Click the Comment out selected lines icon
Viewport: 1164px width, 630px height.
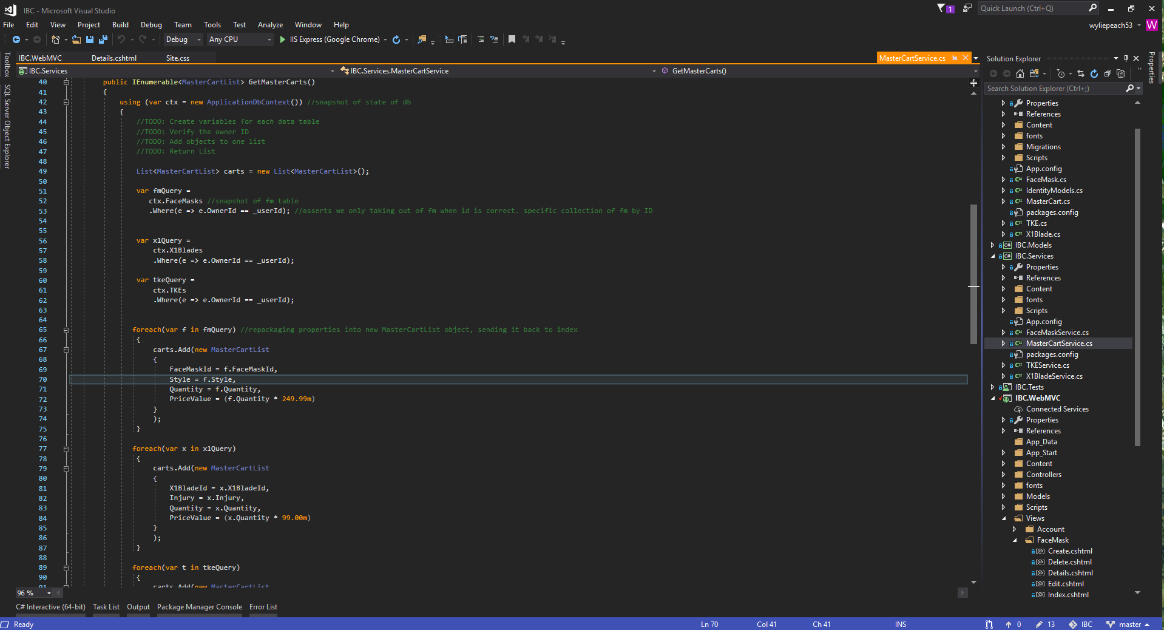point(481,39)
